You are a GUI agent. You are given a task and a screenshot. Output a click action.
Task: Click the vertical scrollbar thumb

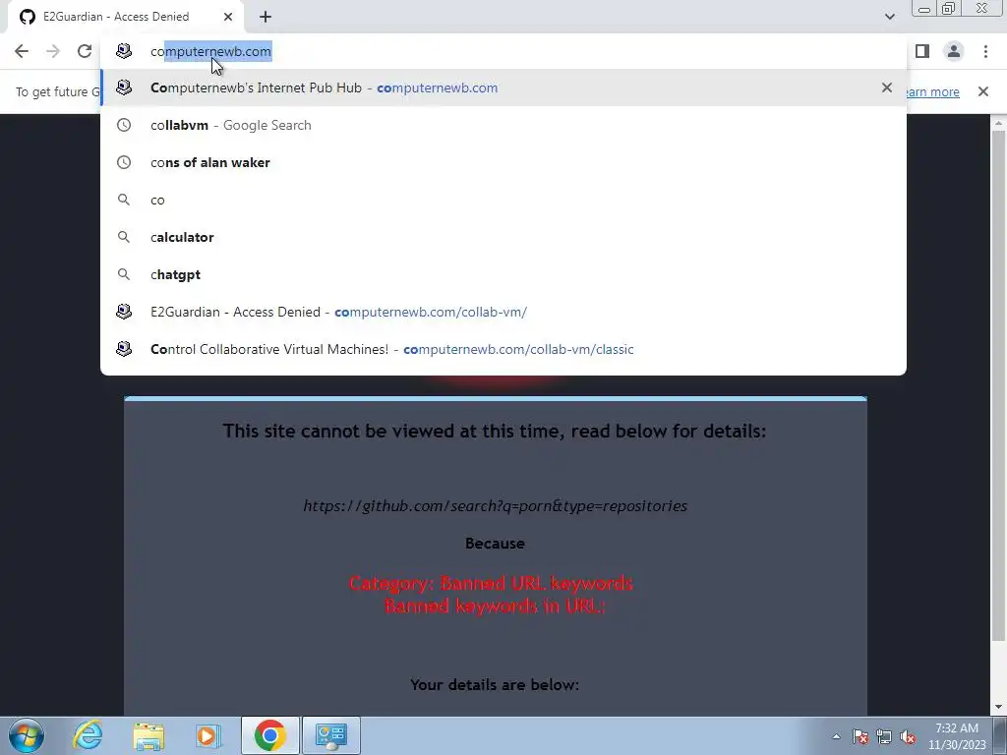pyautogui.click(x=998, y=385)
